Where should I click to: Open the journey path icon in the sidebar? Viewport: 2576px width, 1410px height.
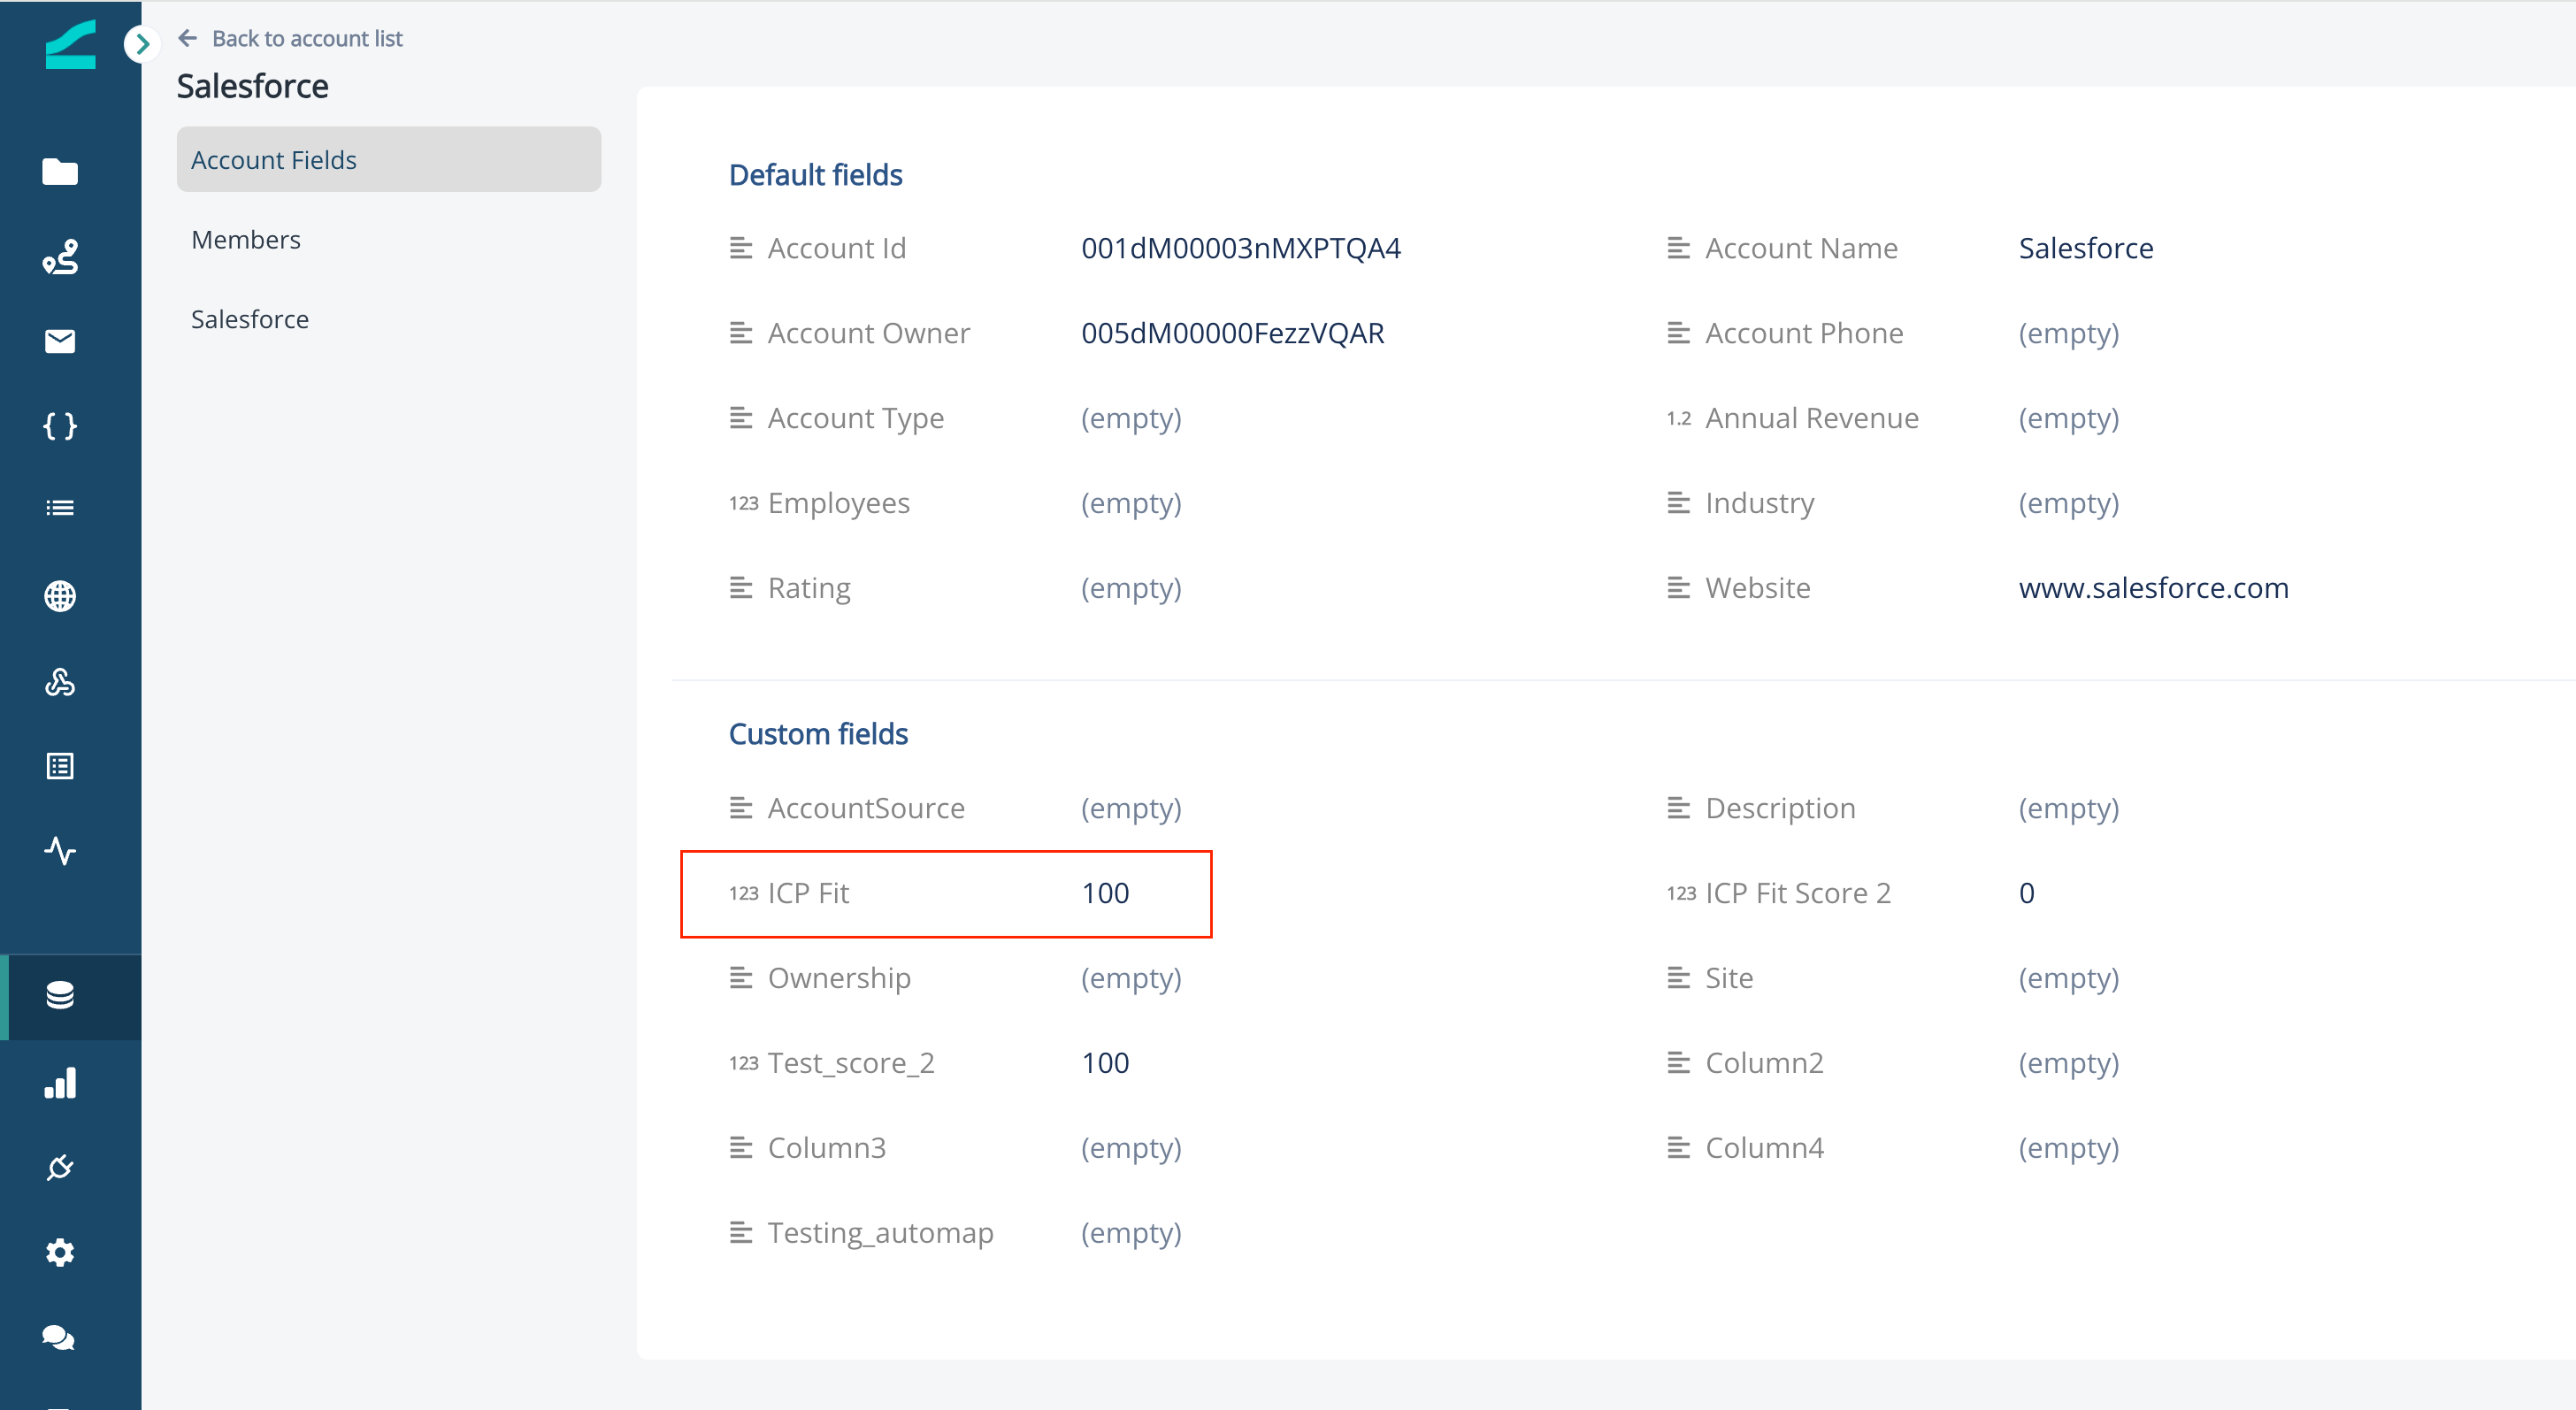pos(60,257)
